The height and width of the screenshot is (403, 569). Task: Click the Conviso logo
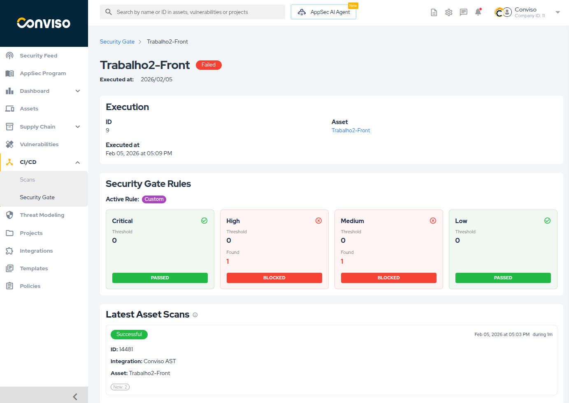click(44, 23)
